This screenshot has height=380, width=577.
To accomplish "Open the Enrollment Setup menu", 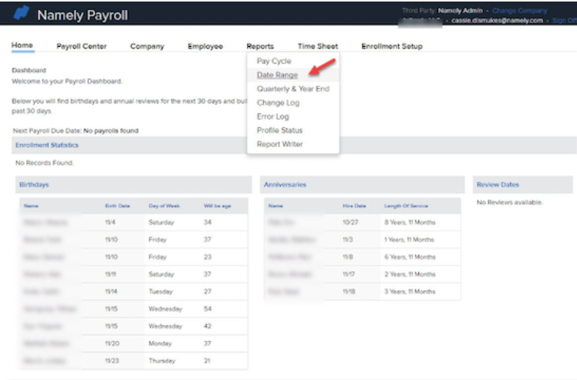I will click(391, 47).
